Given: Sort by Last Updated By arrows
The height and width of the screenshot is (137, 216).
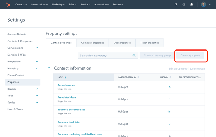Looking at the screenshot, I should click(138, 77).
